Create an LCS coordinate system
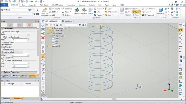Screen dimensions: 186x104 pyautogui.click(x=52, y=15)
